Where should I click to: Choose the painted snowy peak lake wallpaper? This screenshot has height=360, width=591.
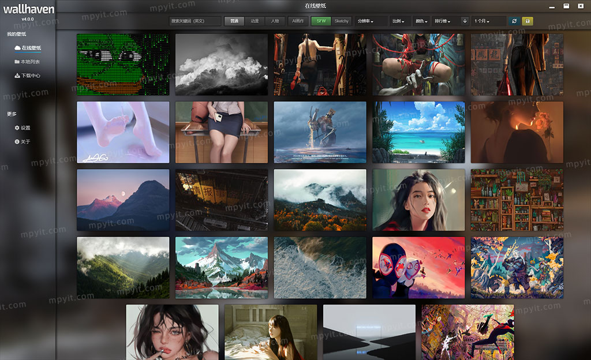(x=222, y=268)
